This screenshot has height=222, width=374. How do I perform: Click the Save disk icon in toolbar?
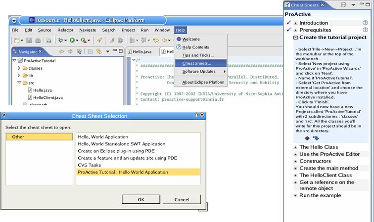tap(29, 41)
